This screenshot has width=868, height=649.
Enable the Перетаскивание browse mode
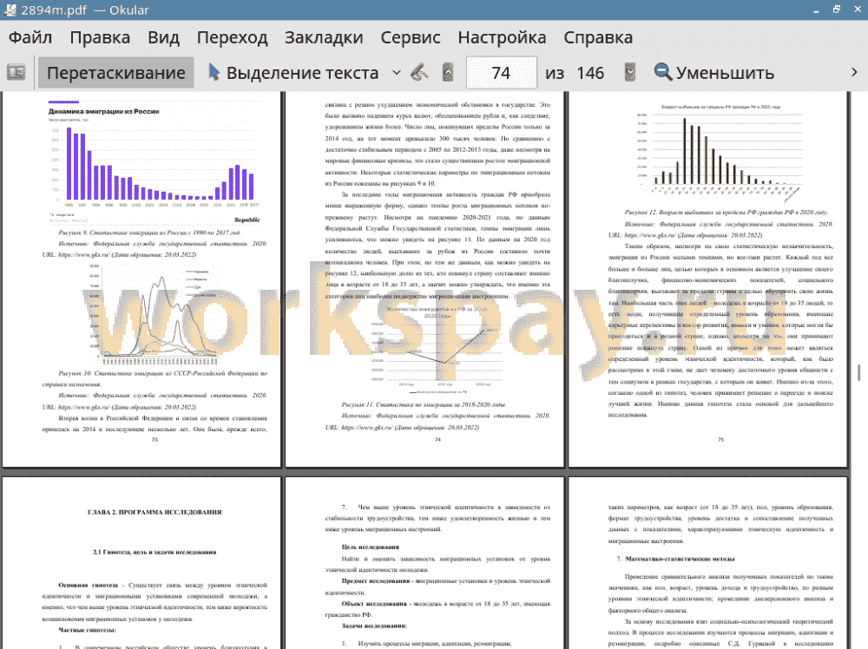[x=115, y=73]
